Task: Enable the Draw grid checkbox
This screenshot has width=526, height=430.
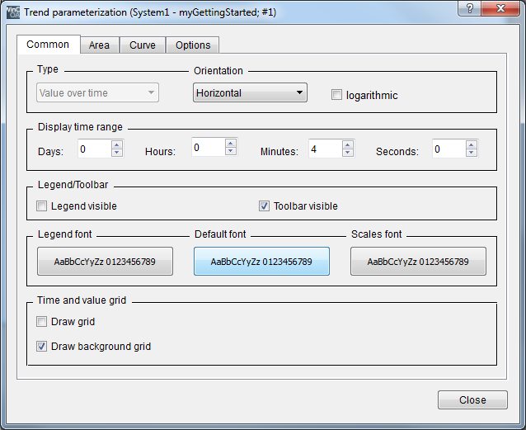Action: coord(41,322)
